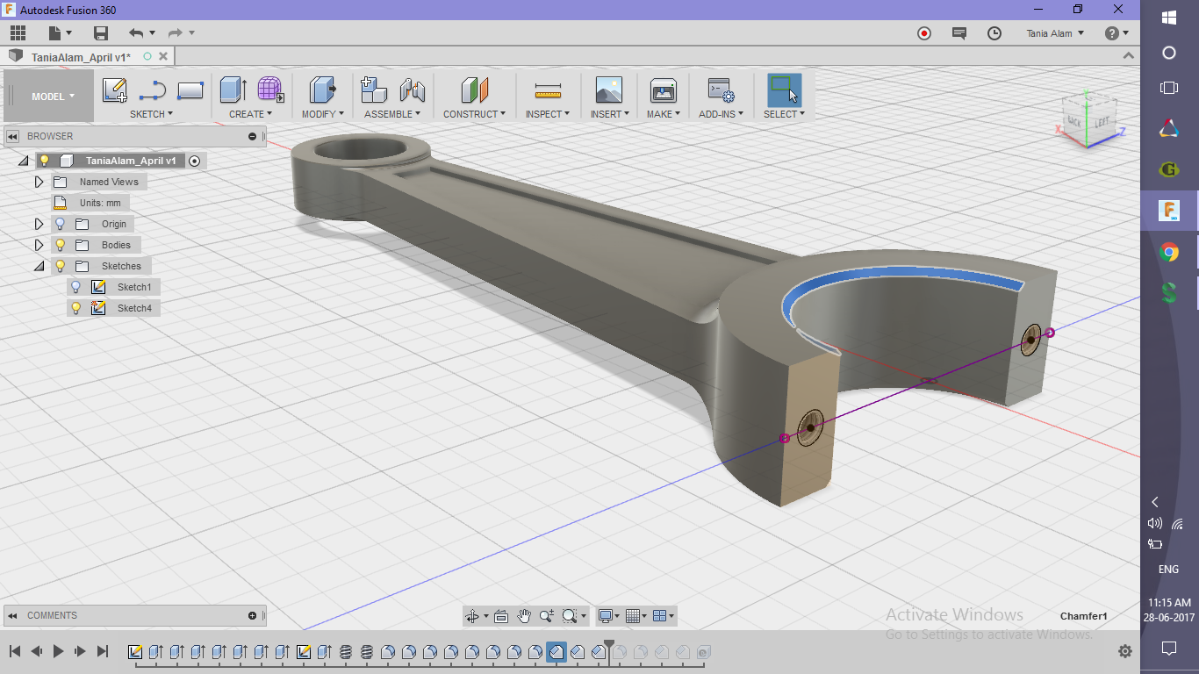1199x674 pixels.
Task: Select the highlighted chamfer feature in timeline
Action: click(x=556, y=652)
